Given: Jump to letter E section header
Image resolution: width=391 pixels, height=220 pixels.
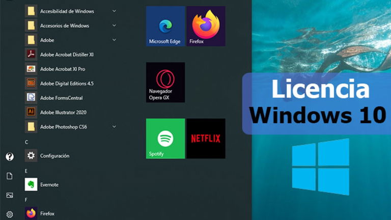Looking at the screenshot, I should pos(26,171).
